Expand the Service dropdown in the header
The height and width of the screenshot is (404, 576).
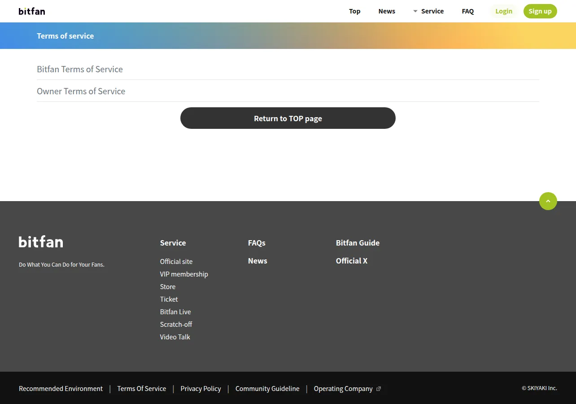coord(428,11)
